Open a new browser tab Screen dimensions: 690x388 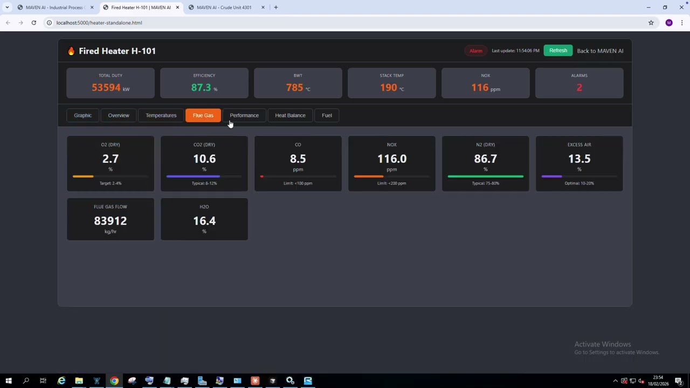(275, 8)
